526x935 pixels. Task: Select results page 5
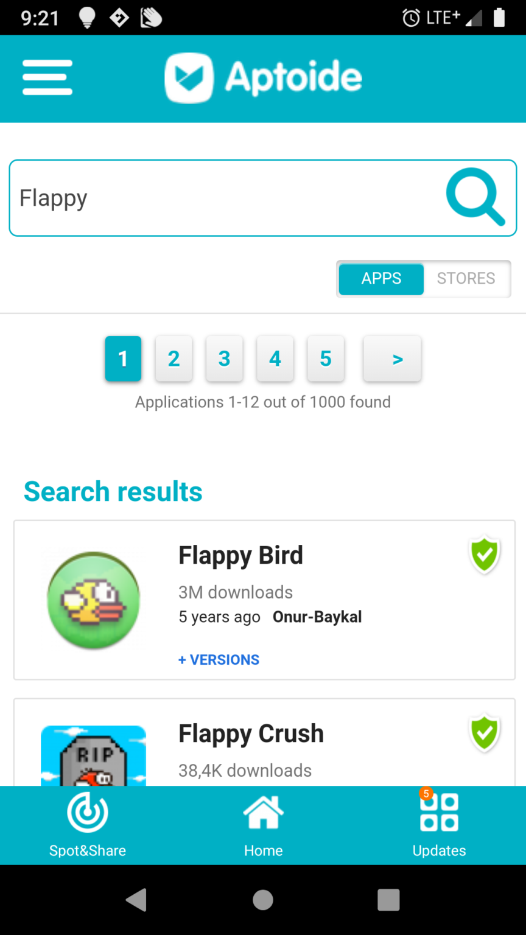click(x=326, y=359)
